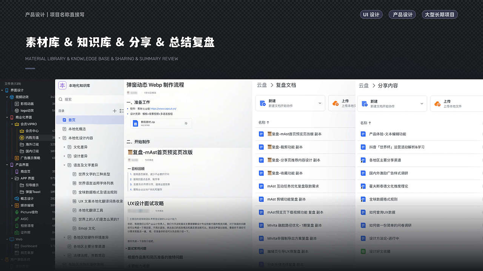This screenshot has height=271, width=483.
Task: Open 新建 dropdown chevron in 分享内容 panel
Action: coord(422,104)
